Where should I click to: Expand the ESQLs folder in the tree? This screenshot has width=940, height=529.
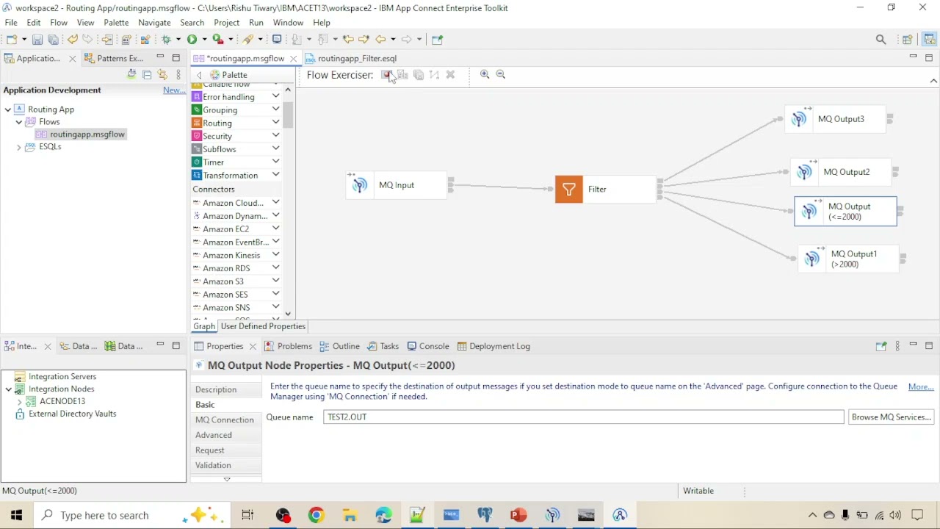point(19,147)
